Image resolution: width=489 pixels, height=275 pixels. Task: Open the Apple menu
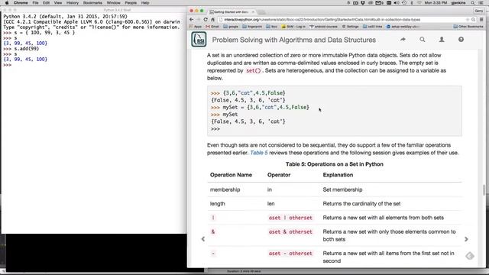pyautogui.click(x=7, y=3)
